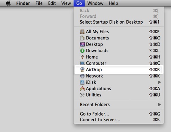Click the All My Files icon
This screenshot has height=132, width=171.
[82, 32]
